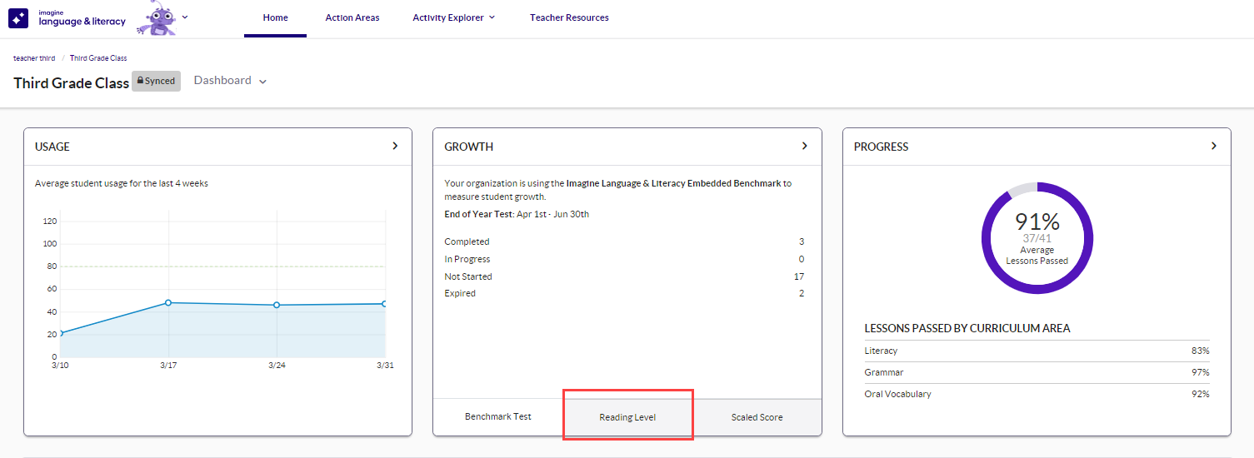
Task: Click the Synced lock badge
Action: (157, 82)
